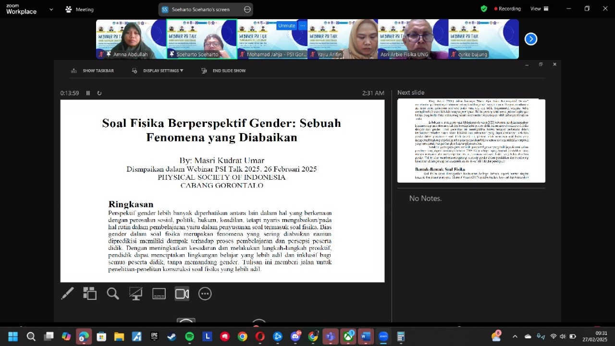Pause the presentation timer
Image resolution: width=615 pixels, height=346 pixels.
click(88, 93)
